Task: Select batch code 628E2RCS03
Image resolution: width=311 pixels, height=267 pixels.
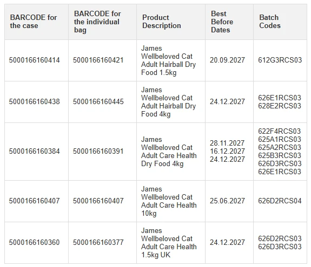Action: coord(280,106)
